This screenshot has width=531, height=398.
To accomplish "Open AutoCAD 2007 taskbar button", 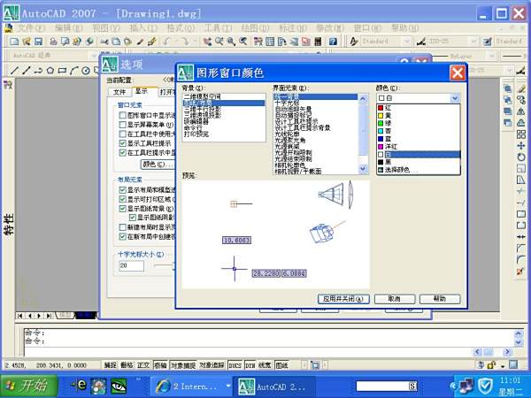I will pos(273,387).
